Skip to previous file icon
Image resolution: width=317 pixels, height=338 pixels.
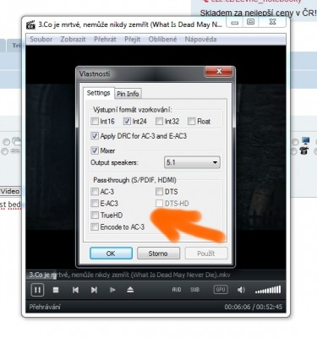(75, 290)
